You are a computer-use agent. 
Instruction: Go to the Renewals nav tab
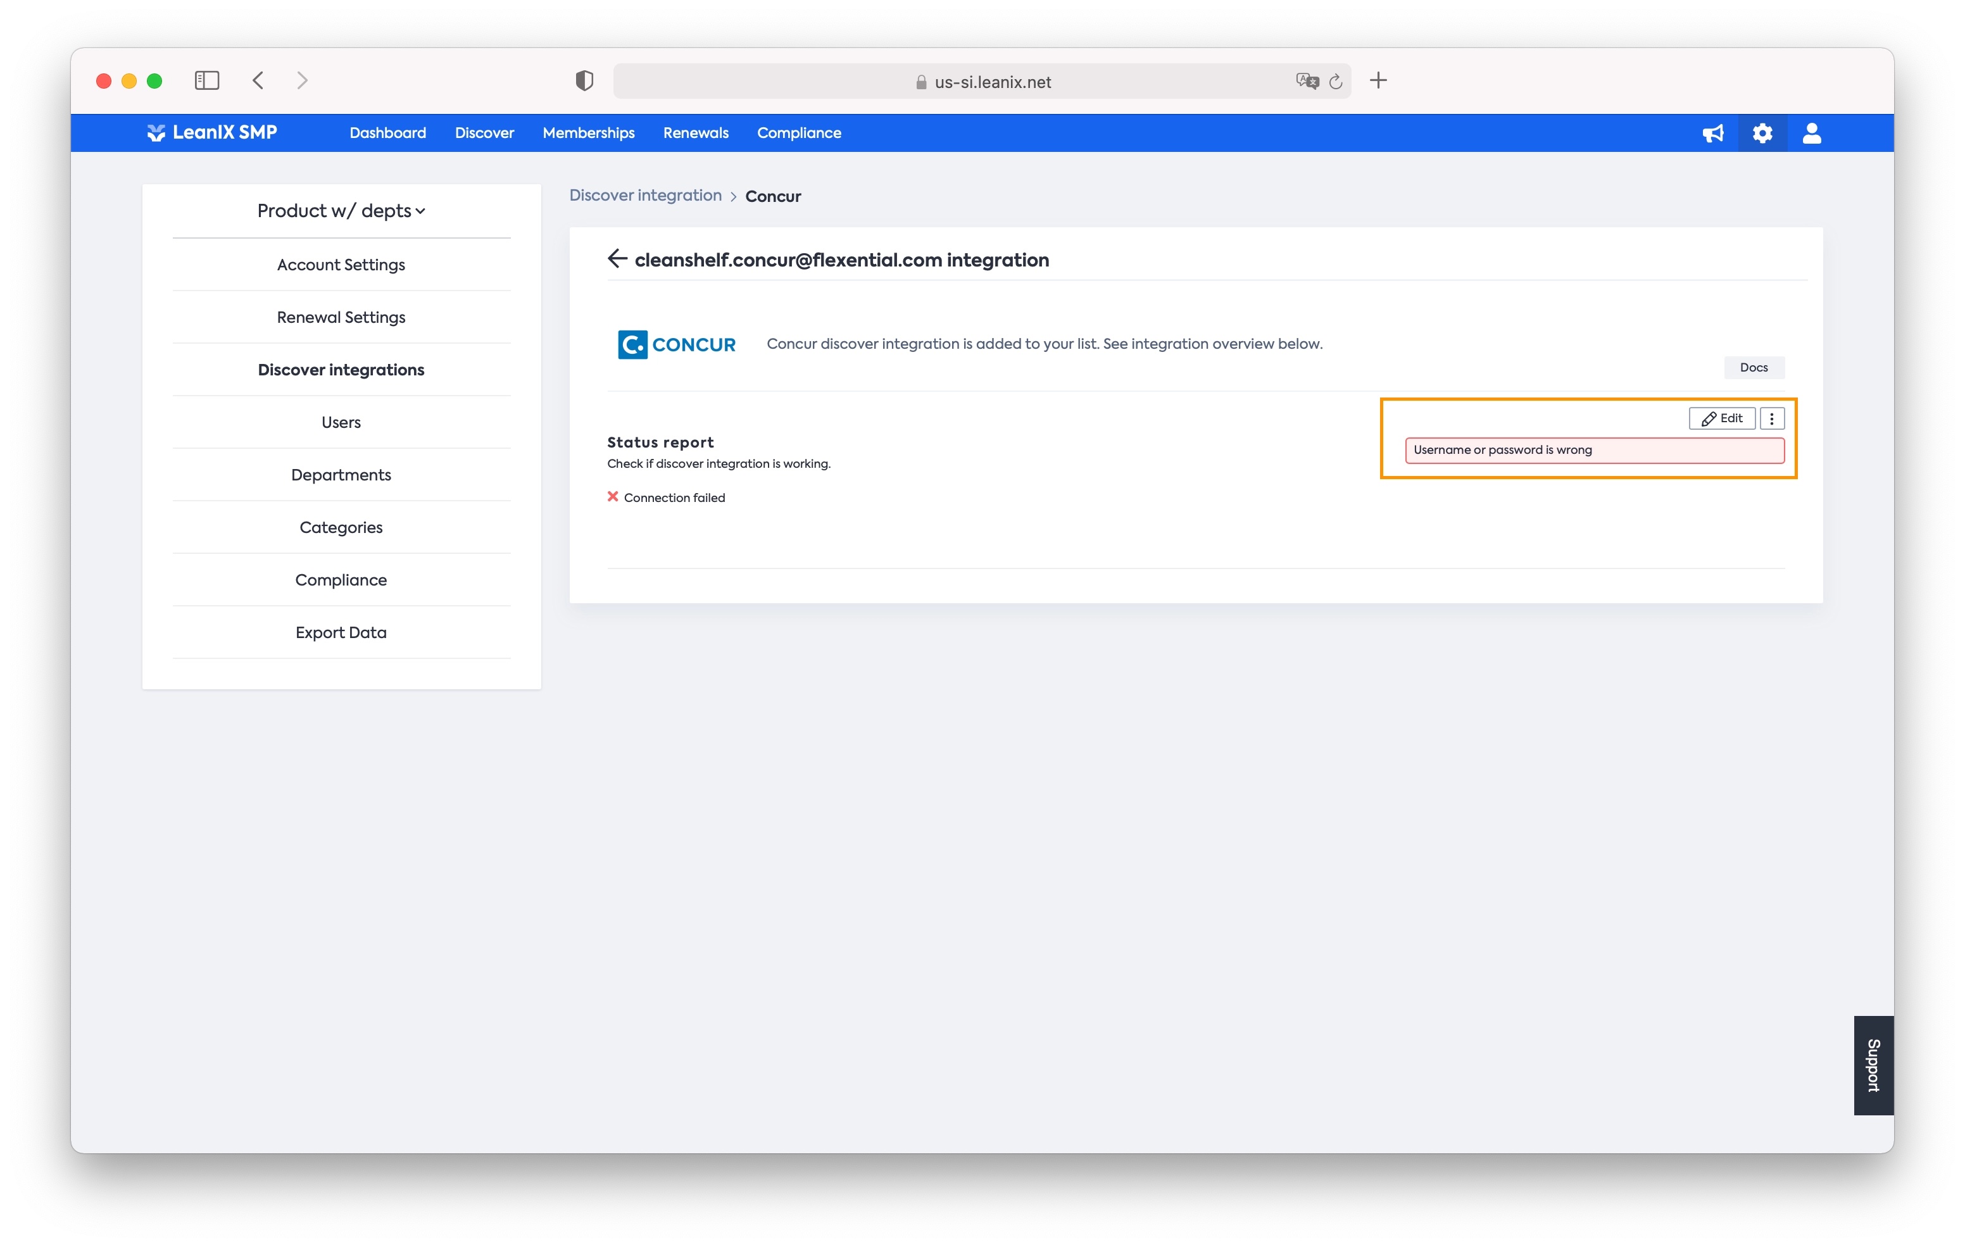[695, 133]
